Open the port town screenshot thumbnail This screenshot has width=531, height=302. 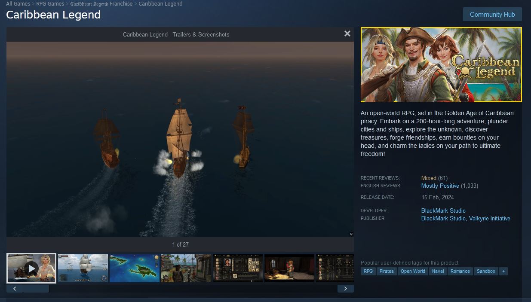pyautogui.click(x=186, y=268)
